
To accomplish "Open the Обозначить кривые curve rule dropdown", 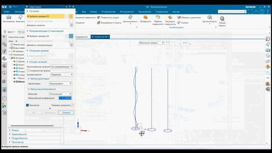I will [151, 42].
